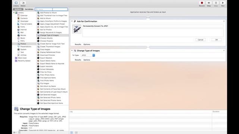Remove the Change Type of Images action

pyautogui.click(x=224, y=51)
